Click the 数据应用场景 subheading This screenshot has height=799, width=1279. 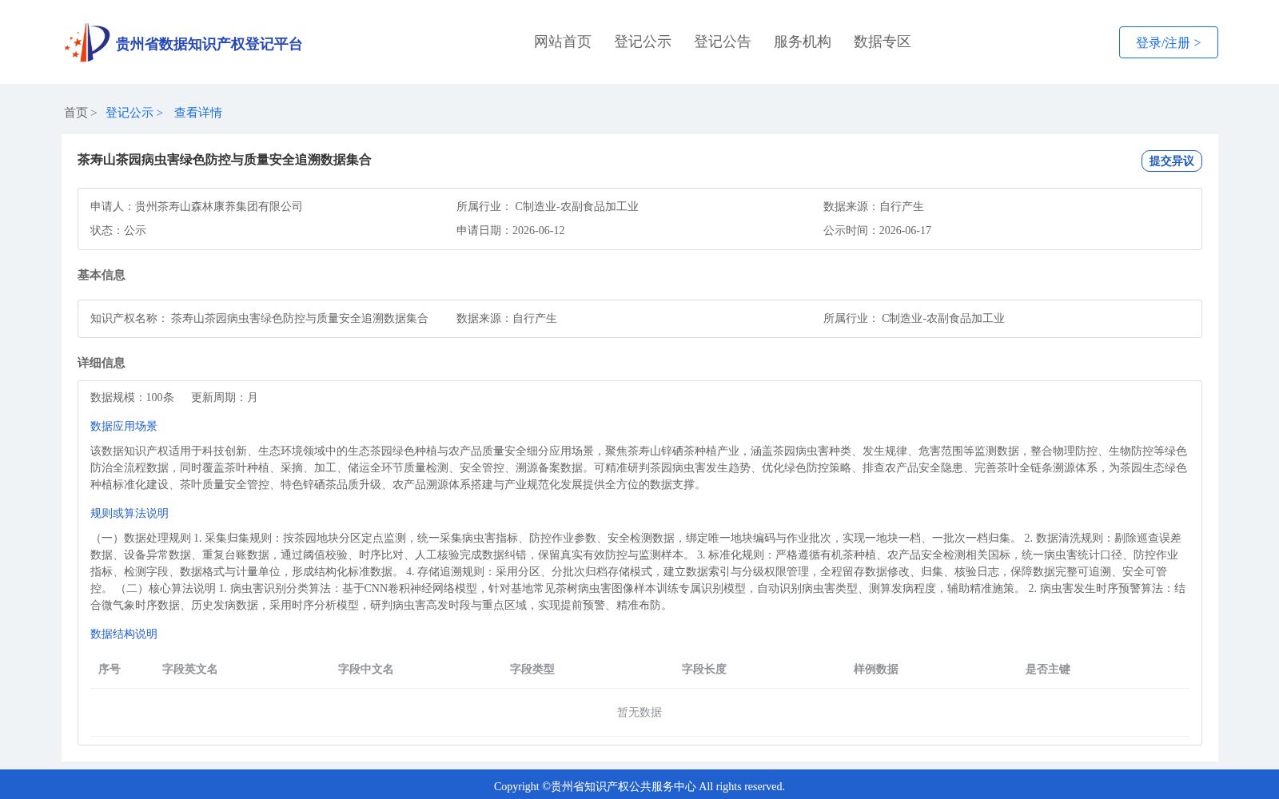(124, 426)
